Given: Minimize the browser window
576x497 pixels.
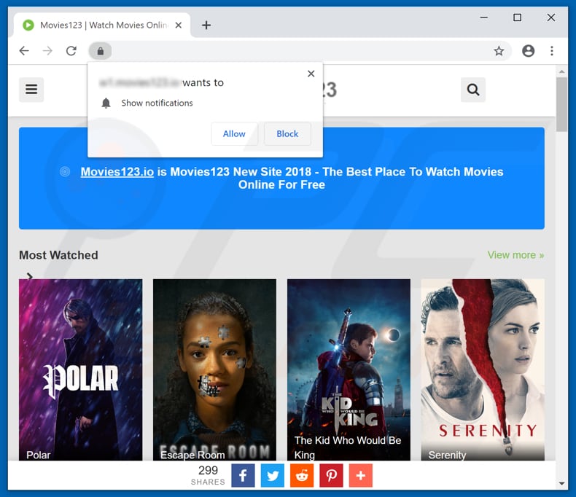Looking at the screenshot, I should pos(484,17).
